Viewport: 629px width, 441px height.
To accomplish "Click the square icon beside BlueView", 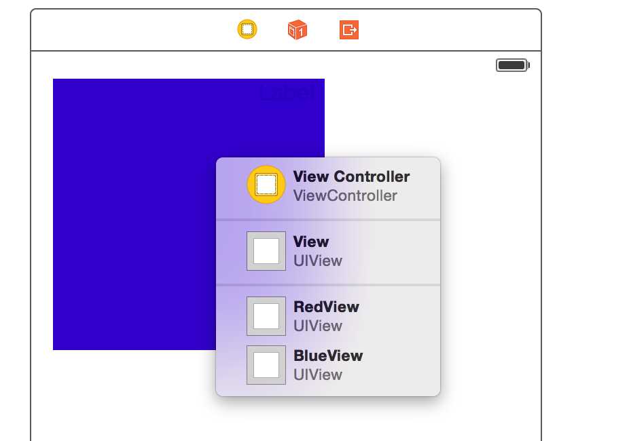I will tap(266, 365).
